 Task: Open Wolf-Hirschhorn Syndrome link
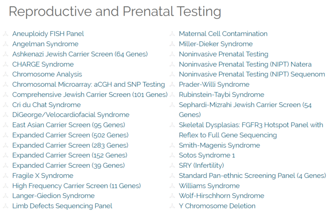tap(221, 196)
